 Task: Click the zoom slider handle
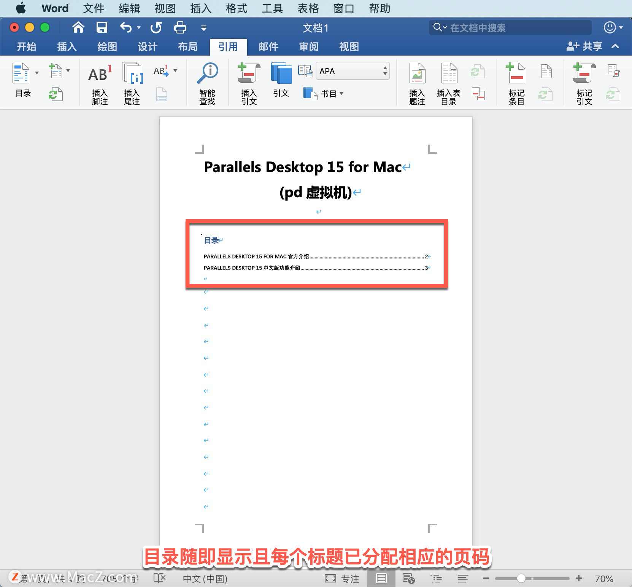click(x=521, y=579)
